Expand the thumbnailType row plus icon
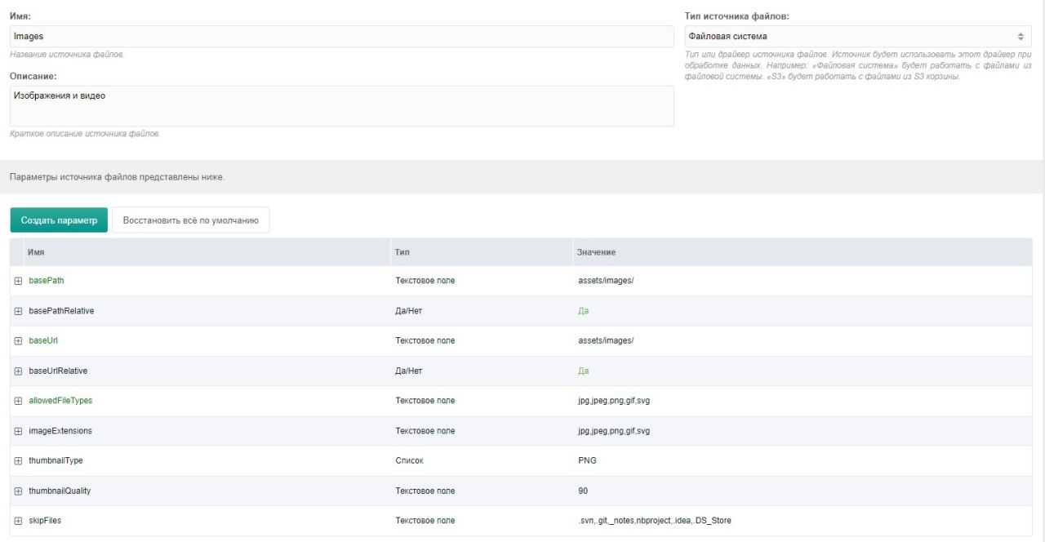 click(18, 460)
